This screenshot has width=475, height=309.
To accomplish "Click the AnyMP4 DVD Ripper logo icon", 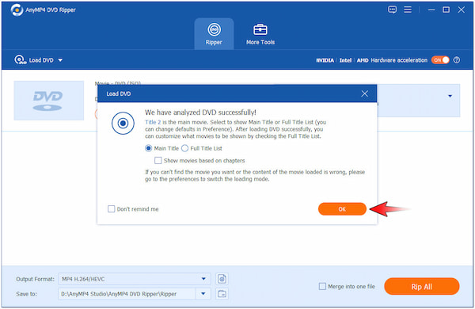I will (17, 10).
